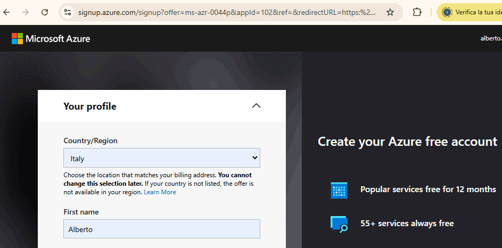Screen dimensions: 502x248
Task: Click the Microsoft Azure logo
Action: tap(51, 39)
